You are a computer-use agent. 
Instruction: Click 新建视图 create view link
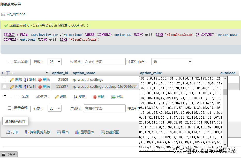click(x=113, y=132)
